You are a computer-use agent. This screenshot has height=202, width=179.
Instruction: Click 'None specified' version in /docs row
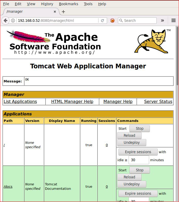[33, 186]
